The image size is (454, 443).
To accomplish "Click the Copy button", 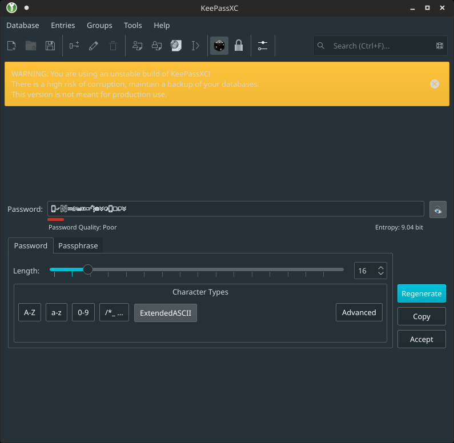I will [421, 316].
